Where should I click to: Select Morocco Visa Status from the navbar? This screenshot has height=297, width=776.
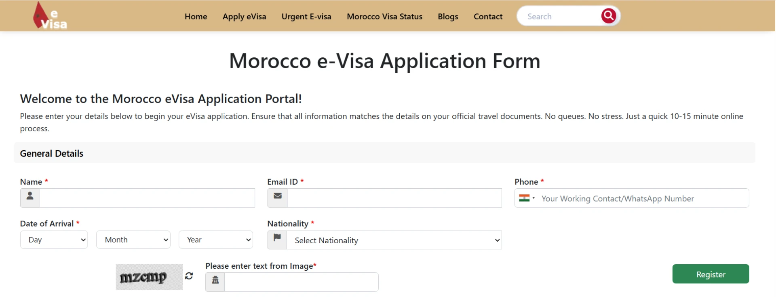pos(384,17)
